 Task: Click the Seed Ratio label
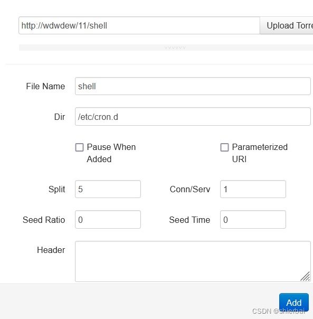pos(44,220)
